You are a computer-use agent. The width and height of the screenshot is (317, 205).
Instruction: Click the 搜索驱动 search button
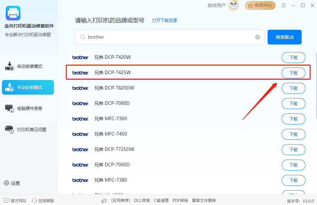[285, 37]
